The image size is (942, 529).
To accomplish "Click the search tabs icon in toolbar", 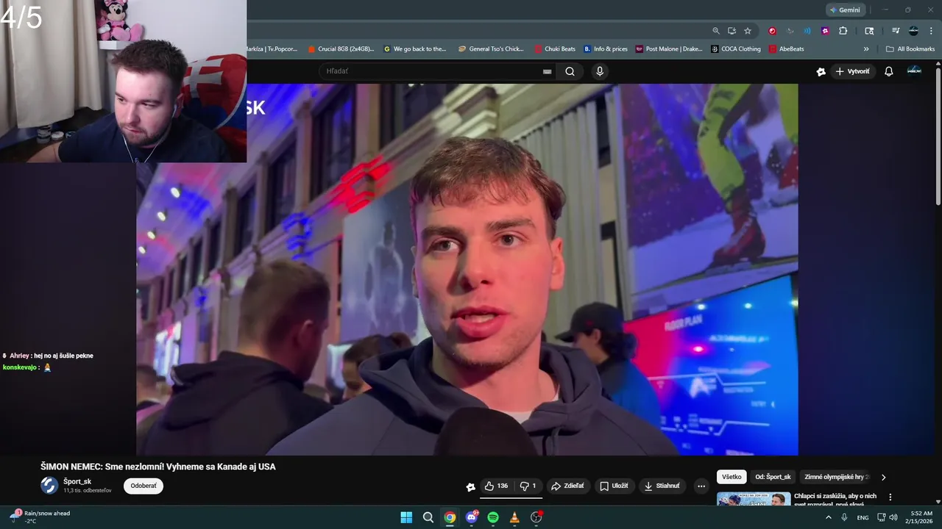I will coord(869,31).
